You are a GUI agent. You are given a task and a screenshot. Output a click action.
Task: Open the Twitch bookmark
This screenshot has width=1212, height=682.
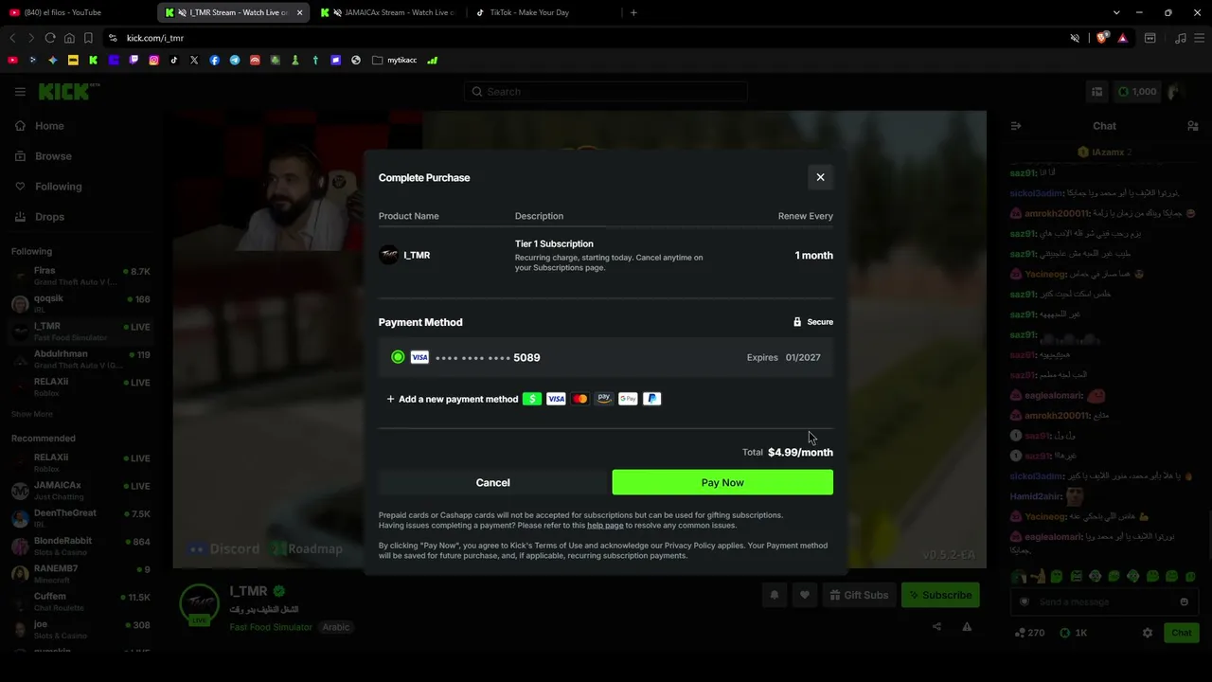(134, 60)
